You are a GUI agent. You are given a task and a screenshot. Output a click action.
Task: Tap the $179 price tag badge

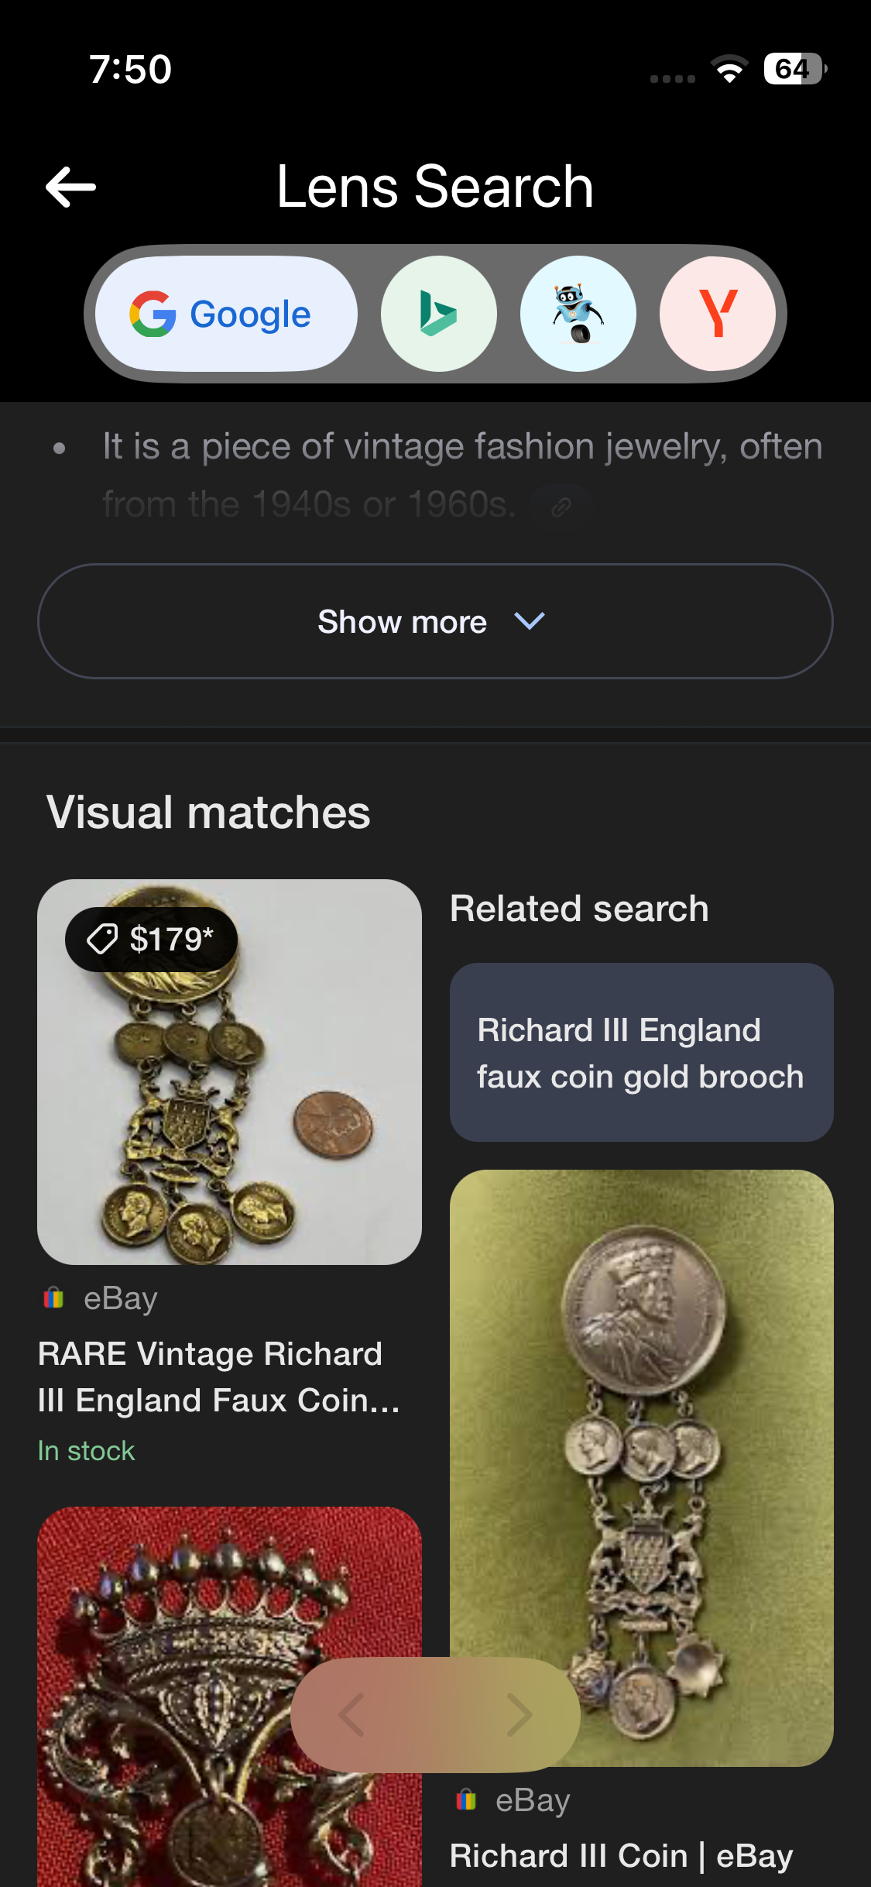(x=152, y=940)
